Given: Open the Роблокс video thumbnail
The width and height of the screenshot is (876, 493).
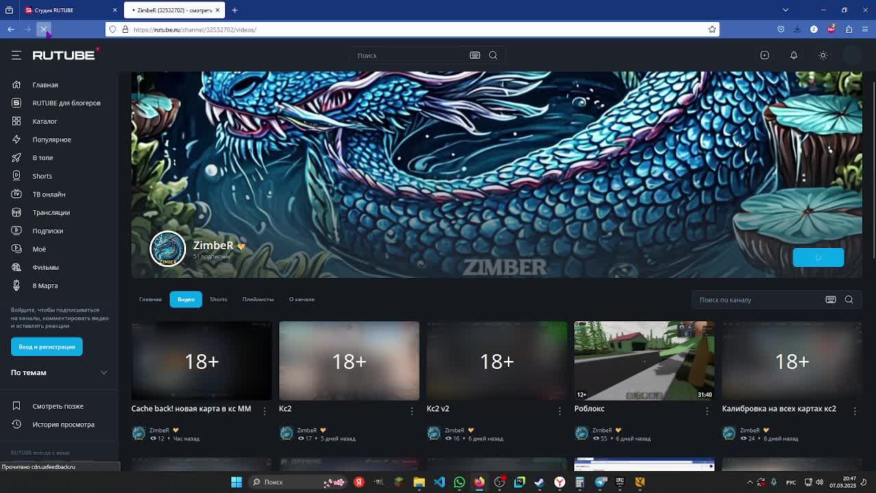Looking at the screenshot, I should (x=644, y=361).
